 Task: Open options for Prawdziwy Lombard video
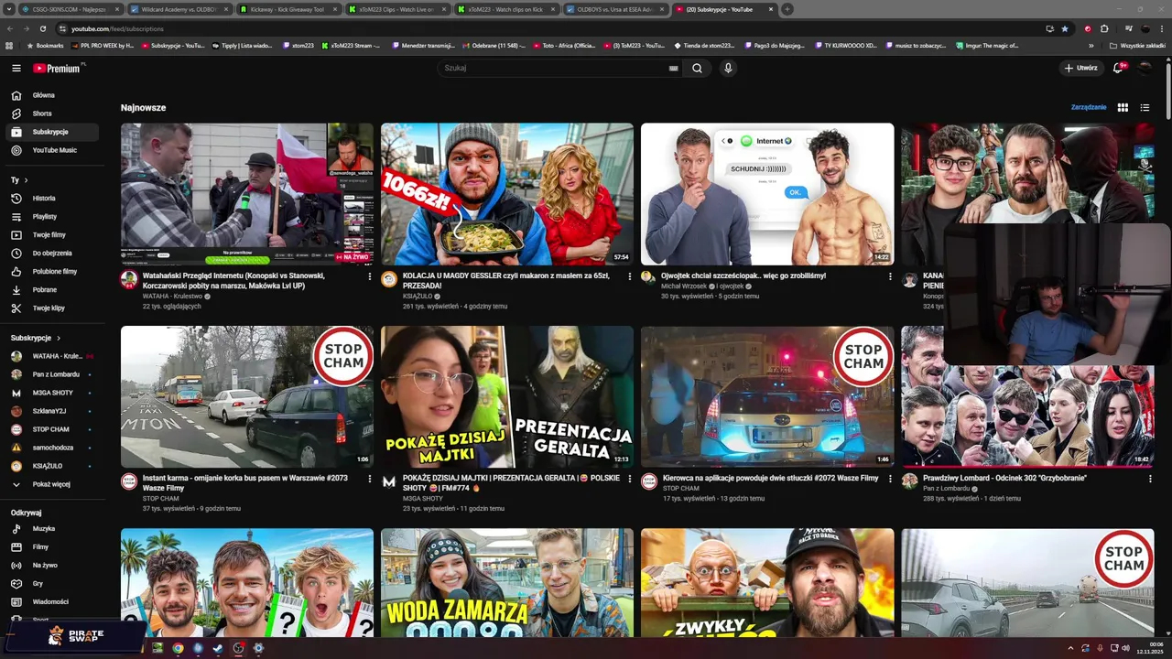[x=1150, y=479]
